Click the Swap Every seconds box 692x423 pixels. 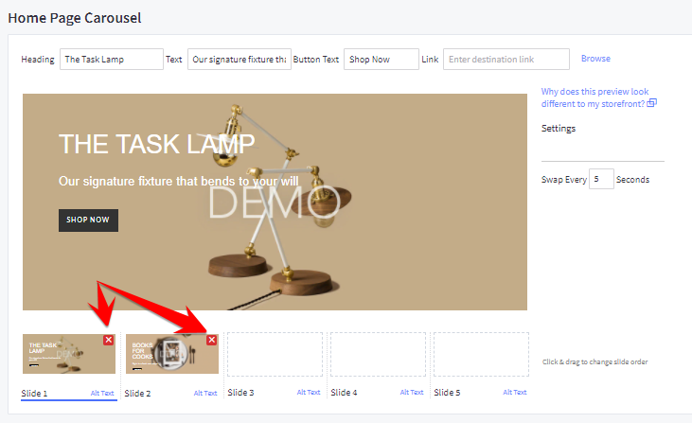coord(601,179)
